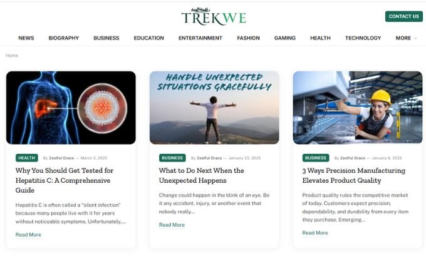
Task: Open the Handle Unexpected Situations image
Action: [x=214, y=108]
